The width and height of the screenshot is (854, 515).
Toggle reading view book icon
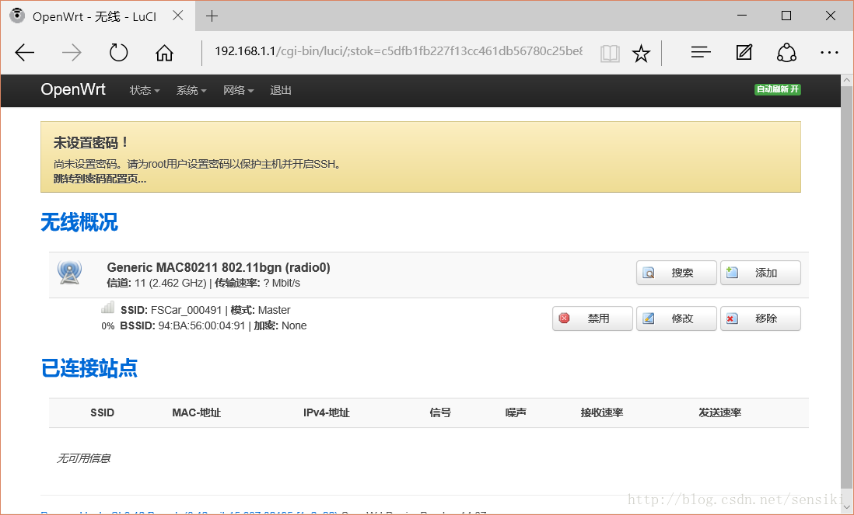coord(610,54)
